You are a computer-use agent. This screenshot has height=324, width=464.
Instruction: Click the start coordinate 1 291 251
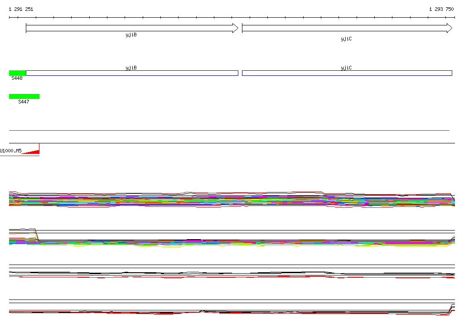21,9
